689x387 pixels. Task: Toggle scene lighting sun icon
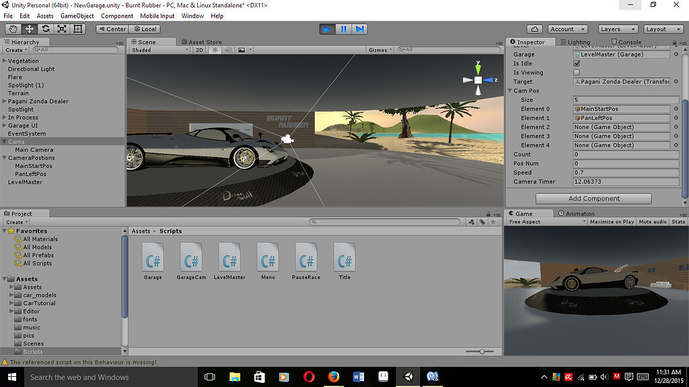pyautogui.click(x=215, y=50)
